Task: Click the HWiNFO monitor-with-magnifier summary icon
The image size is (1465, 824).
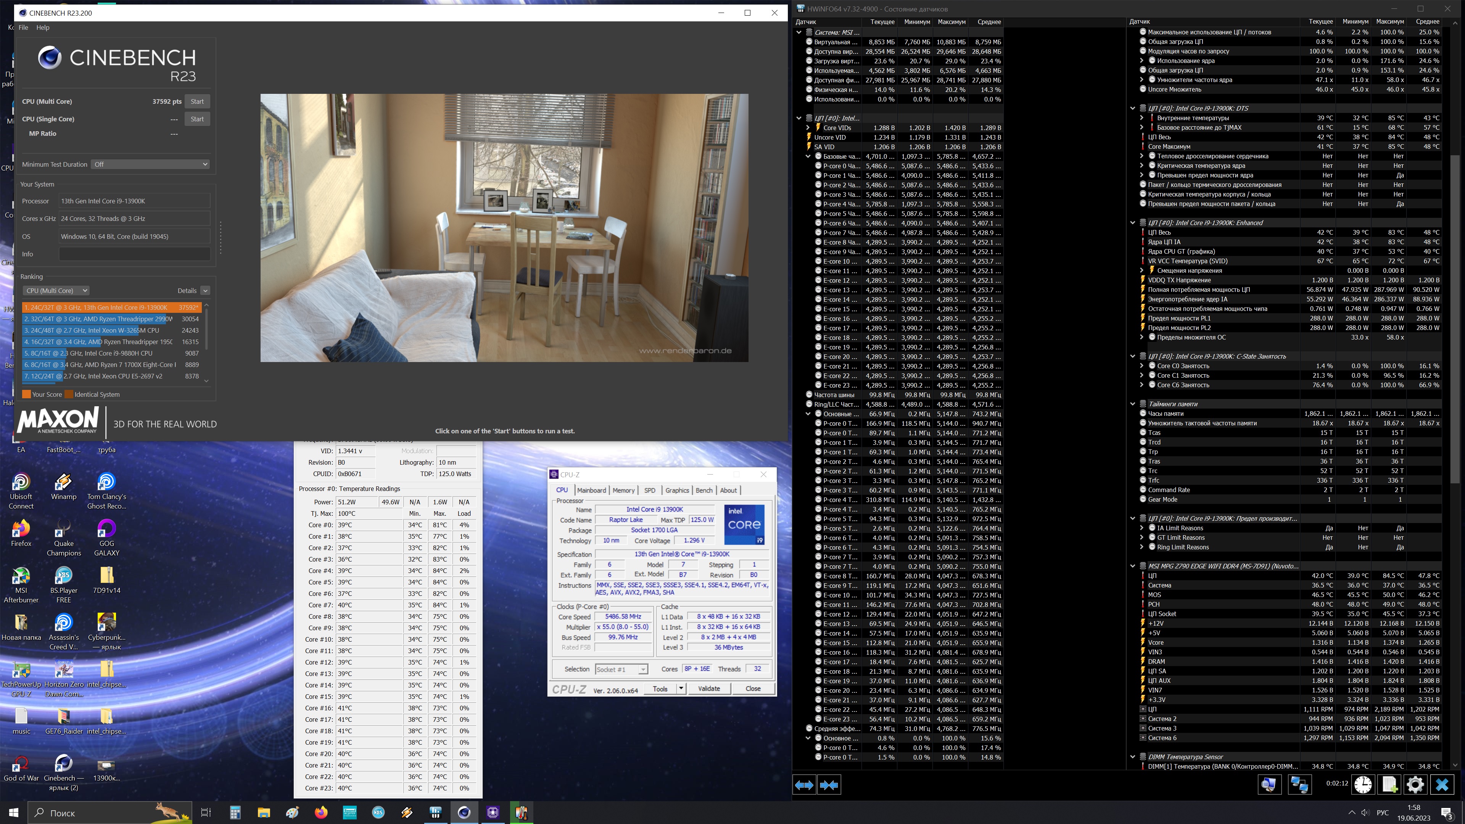Action: (x=1268, y=785)
